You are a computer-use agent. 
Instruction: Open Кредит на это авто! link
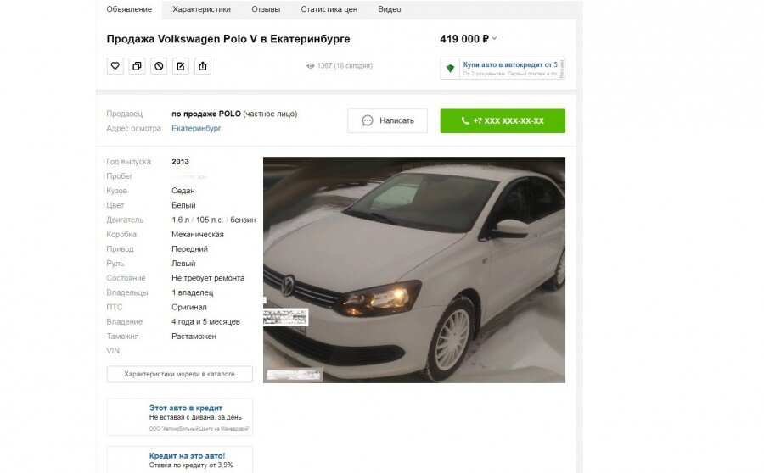tap(187, 455)
